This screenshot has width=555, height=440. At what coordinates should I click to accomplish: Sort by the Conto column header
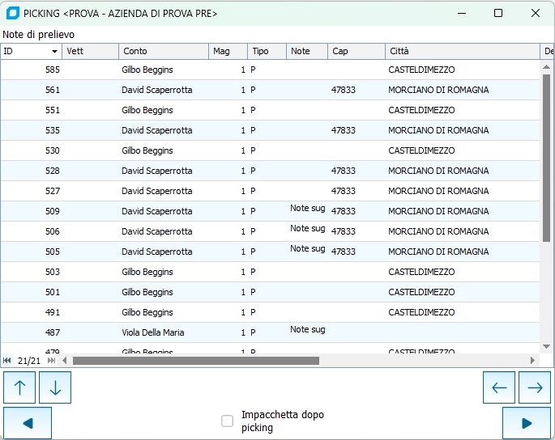pyautogui.click(x=162, y=52)
